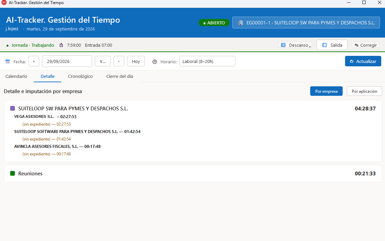Open the Cronológico tab
The image size is (385, 241).
coord(80,76)
